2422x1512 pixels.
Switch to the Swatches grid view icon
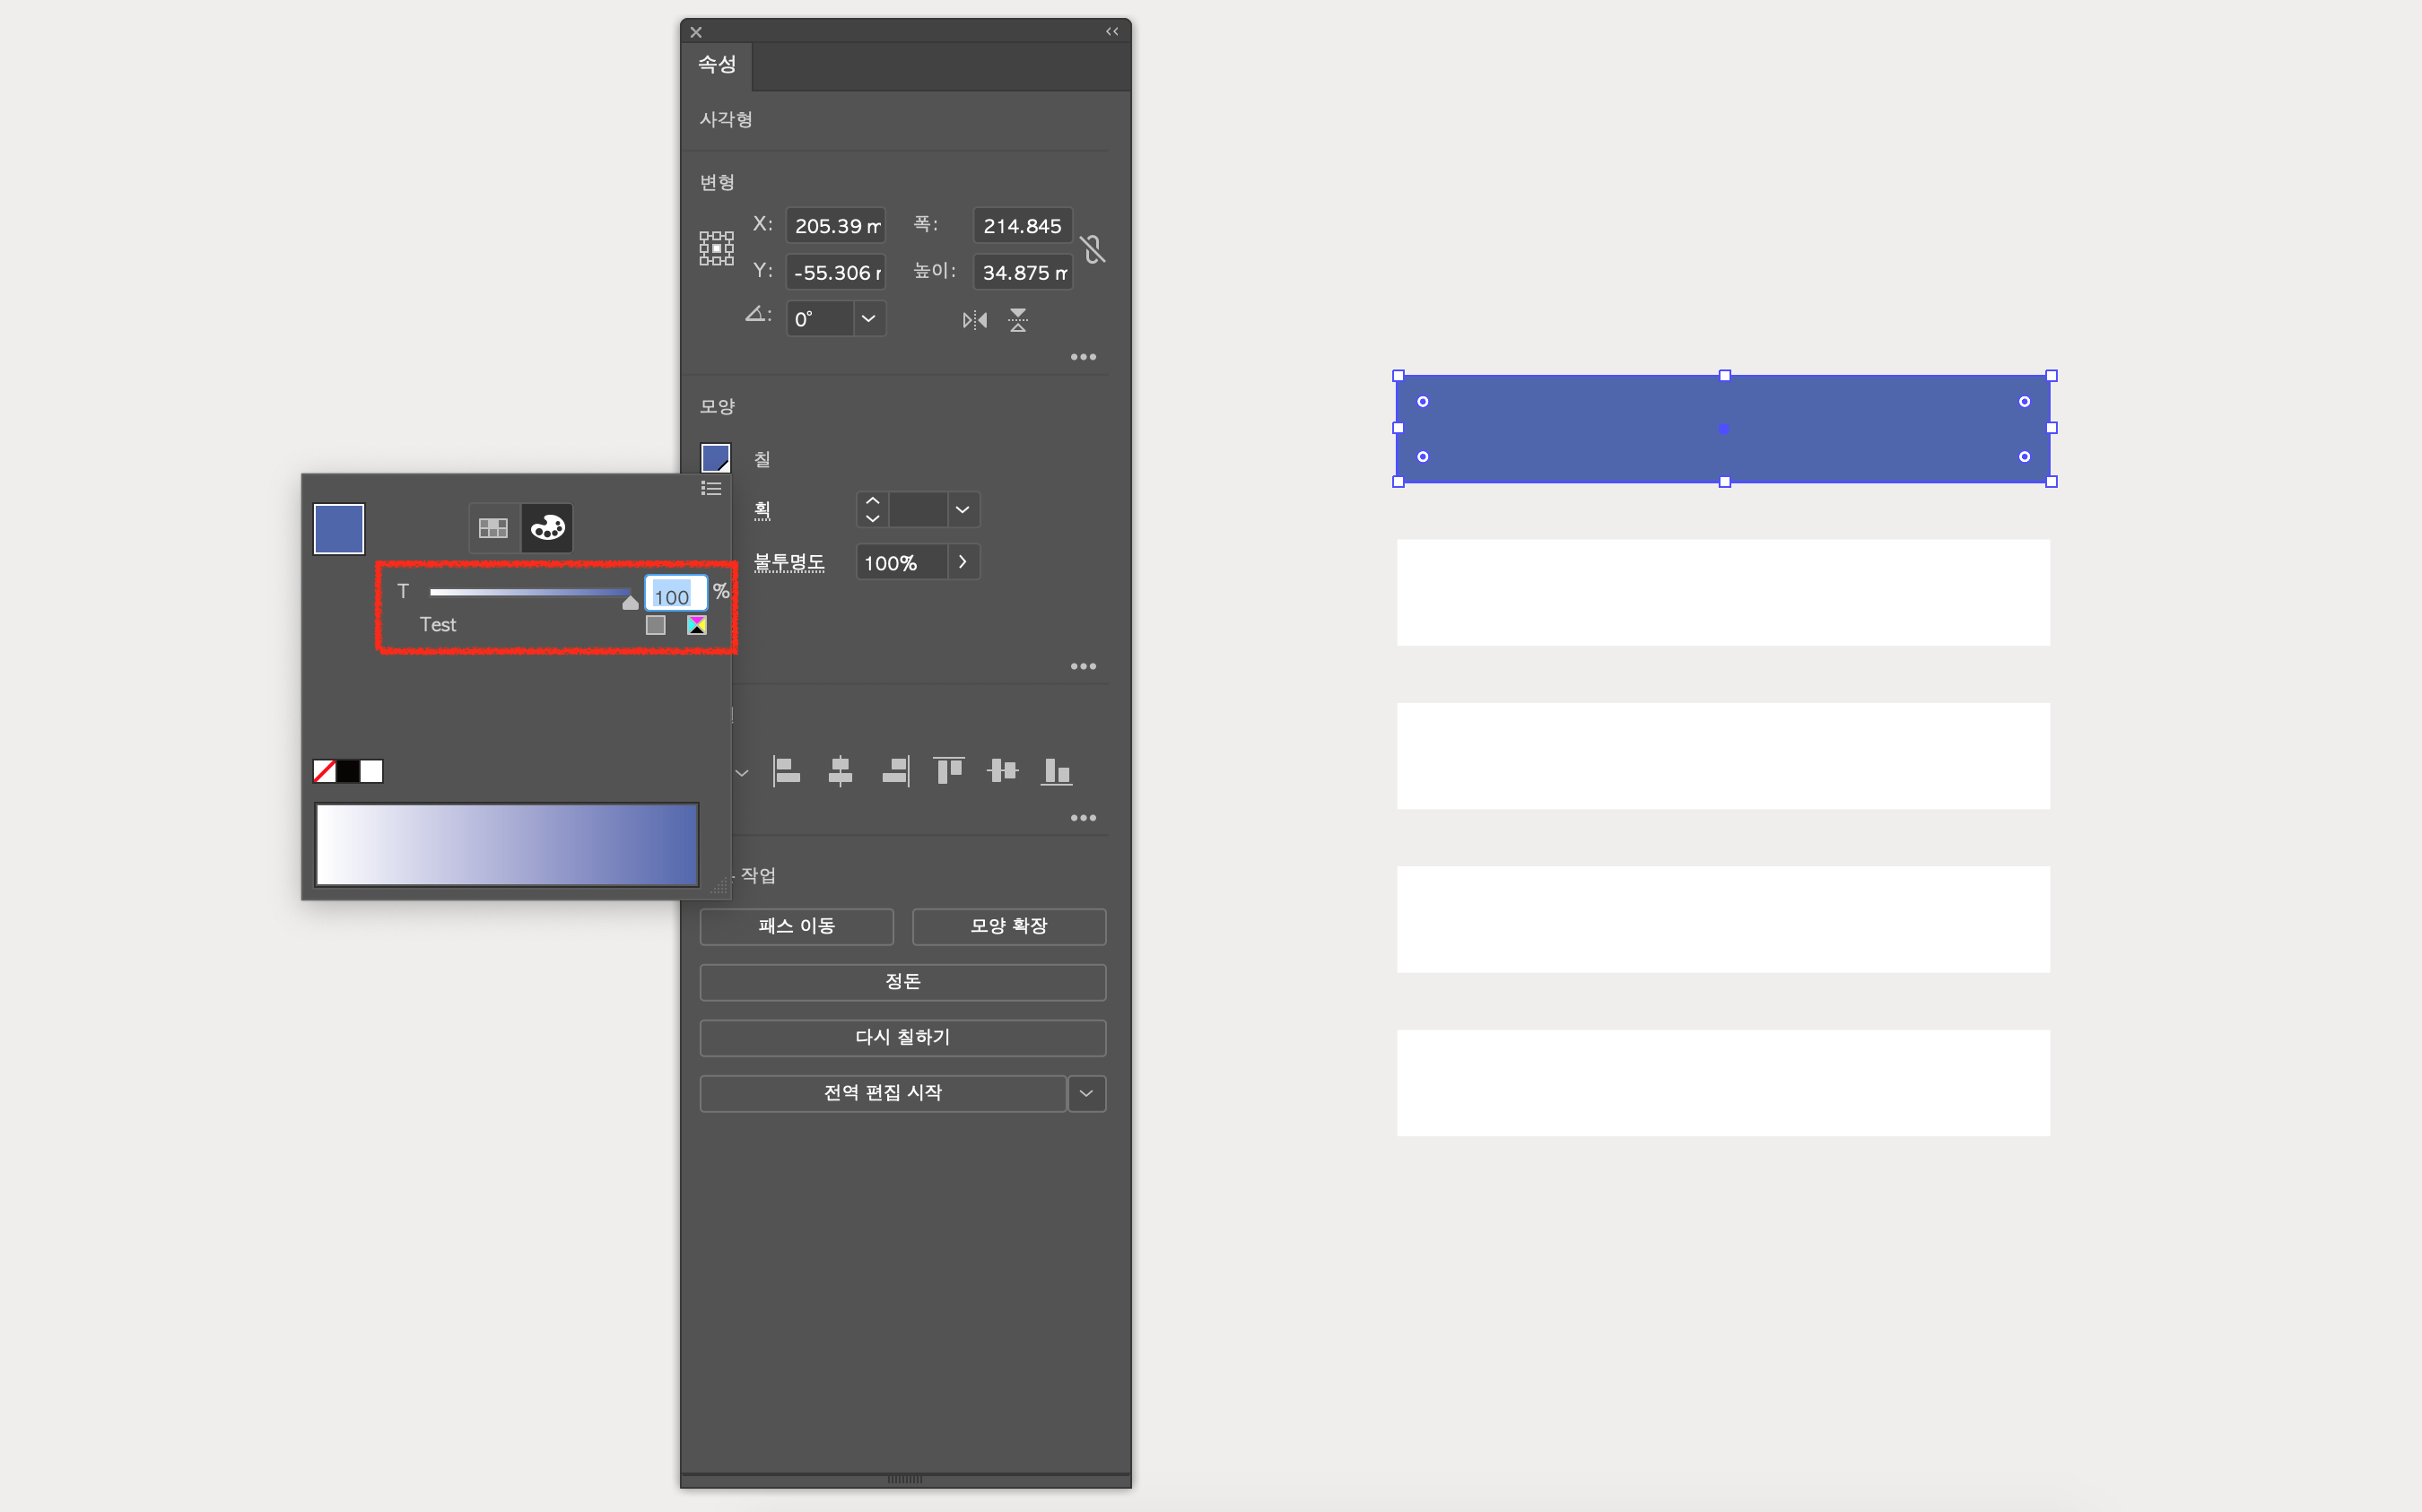click(x=493, y=528)
